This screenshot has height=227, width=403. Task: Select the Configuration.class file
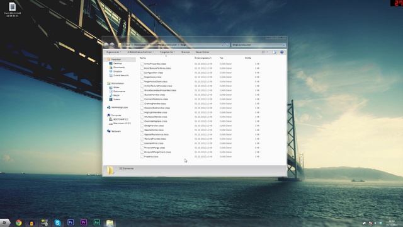(x=154, y=73)
